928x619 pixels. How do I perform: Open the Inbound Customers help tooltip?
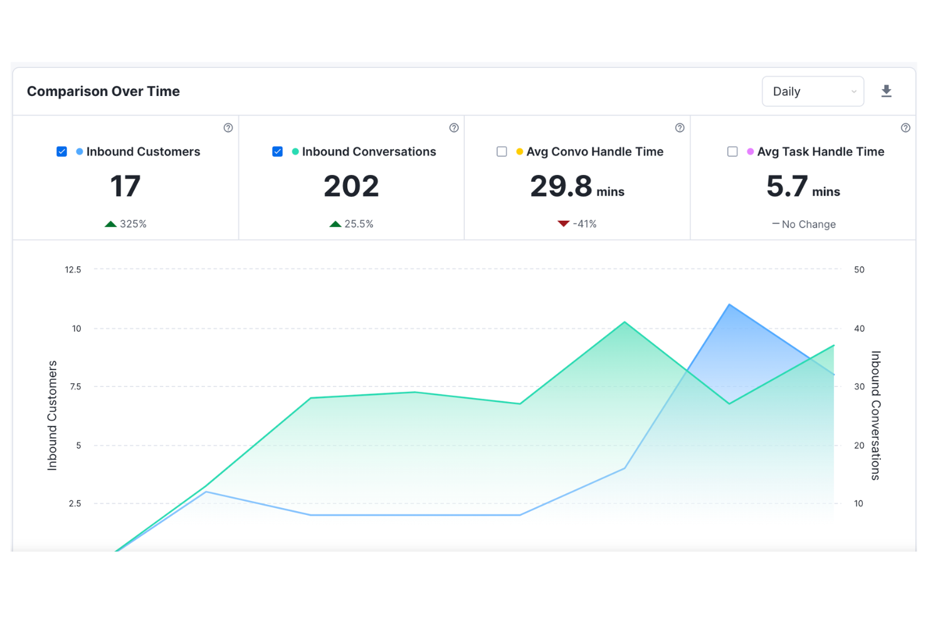click(228, 127)
